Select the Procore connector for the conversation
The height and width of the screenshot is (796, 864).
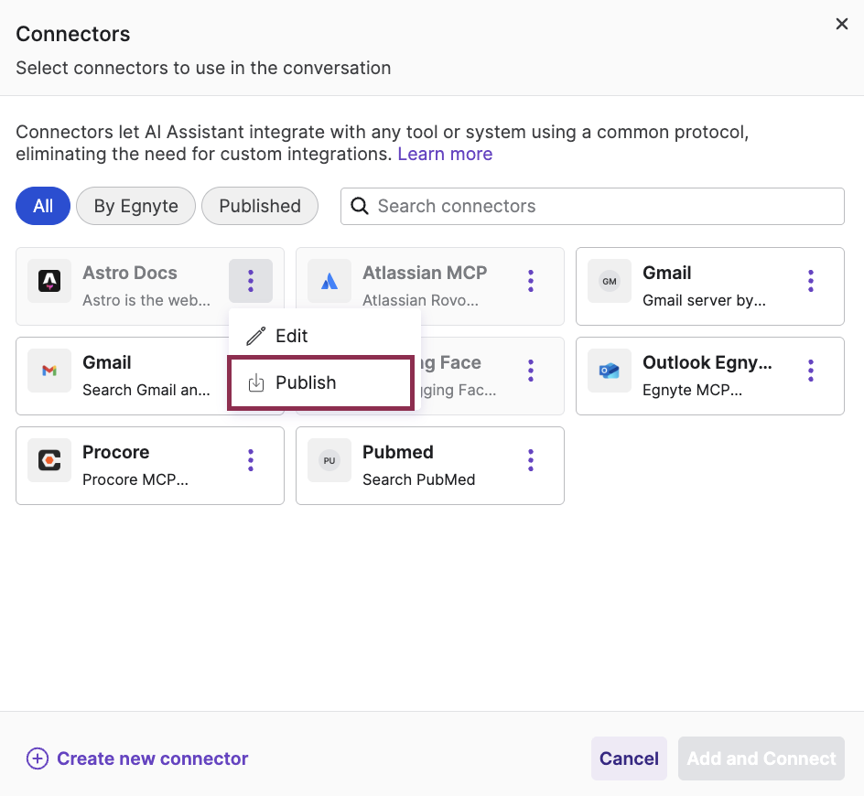click(x=137, y=465)
